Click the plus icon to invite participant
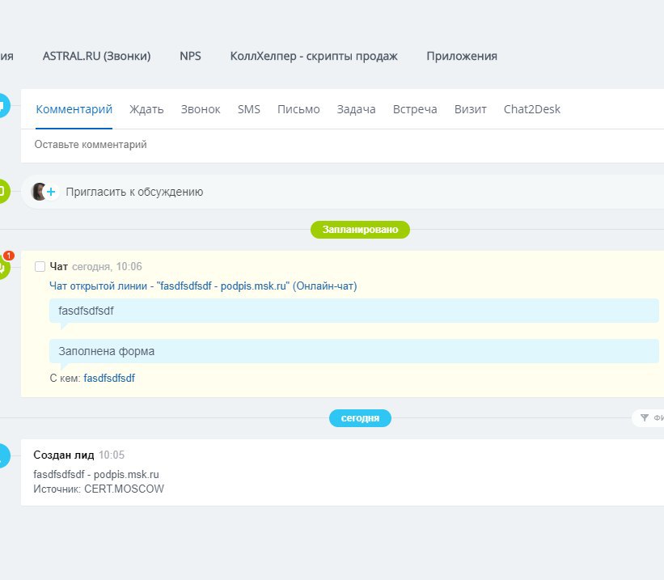This screenshot has width=664, height=580. (x=51, y=192)
